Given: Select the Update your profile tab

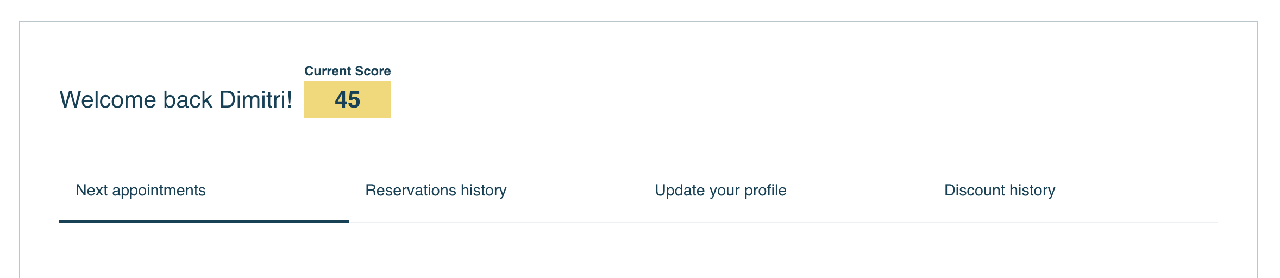Looking at the screenshot, I should pyautogui.click(x=720, y=191).
